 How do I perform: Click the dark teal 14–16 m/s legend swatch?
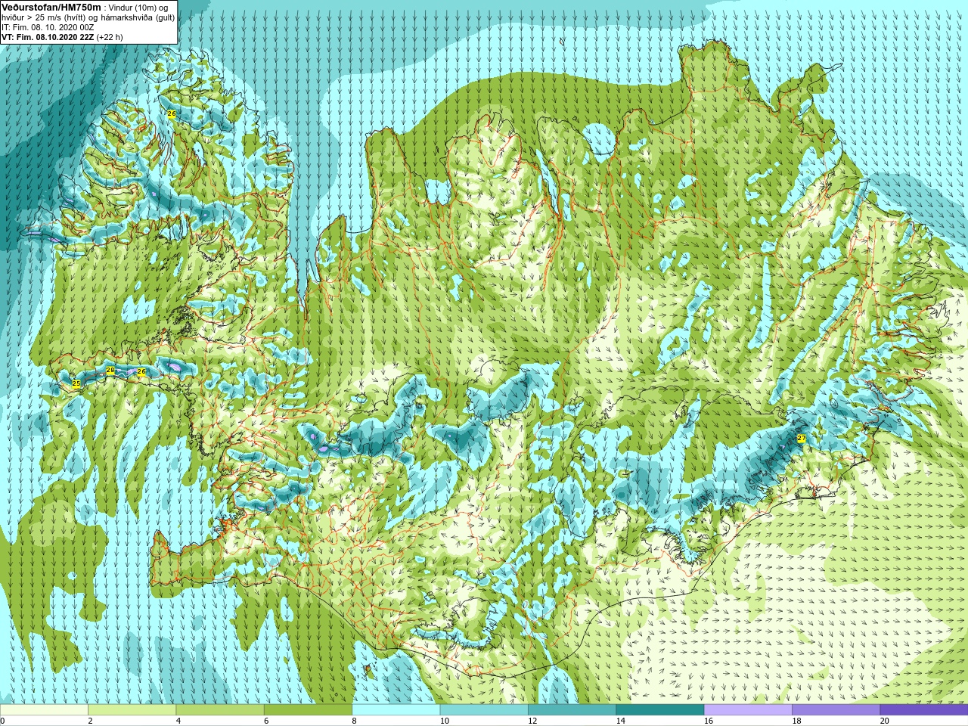coord(660,710)
